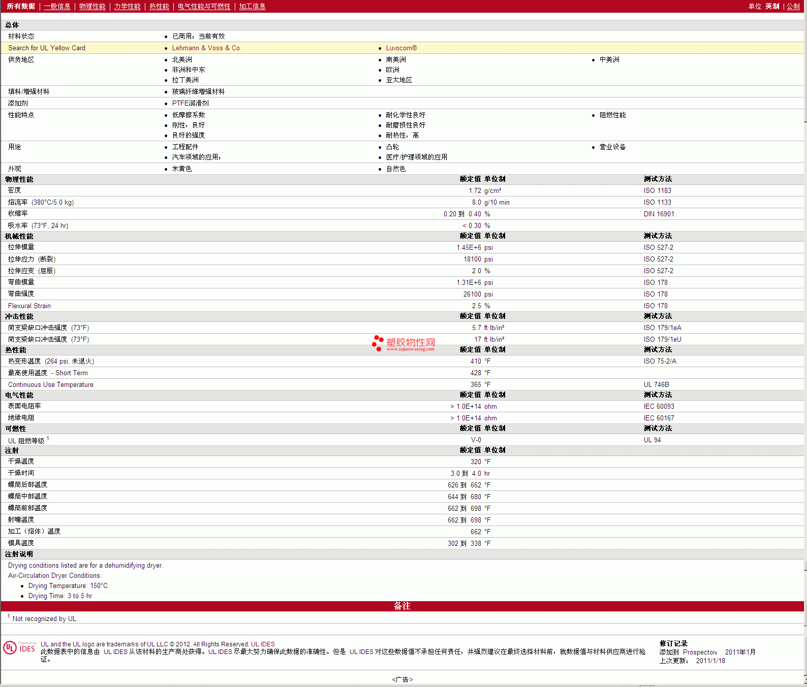Click the vertical scrollbar on right edge
807x687 pixels.
(805, 343)
